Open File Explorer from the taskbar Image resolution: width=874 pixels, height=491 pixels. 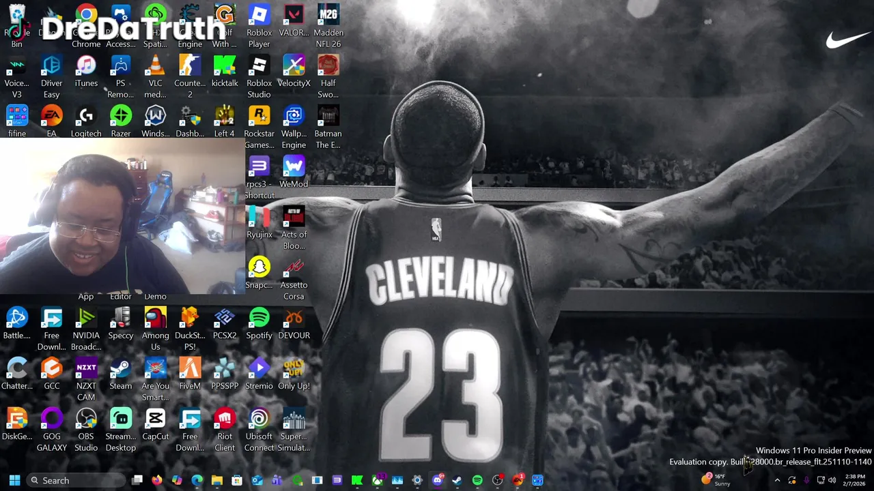click(217, 480)
